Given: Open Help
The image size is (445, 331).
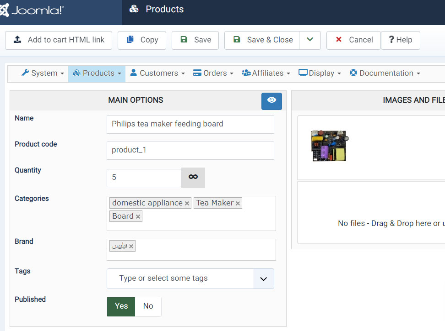Looking at the screenshot, I should 401,40.
